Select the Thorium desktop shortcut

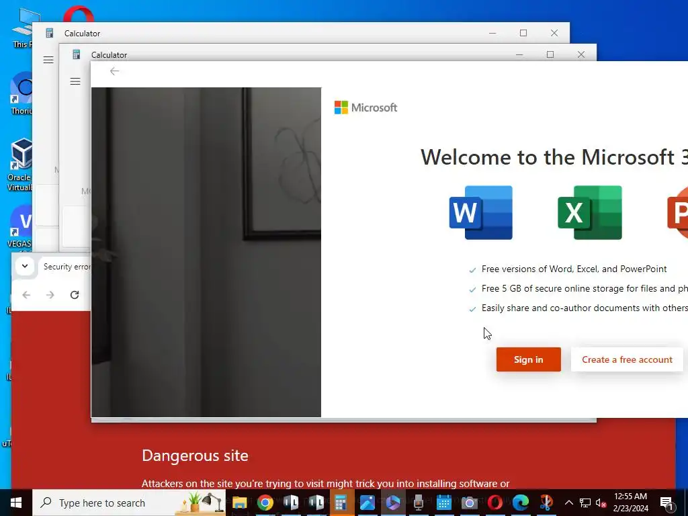click(x=21, y=93)
